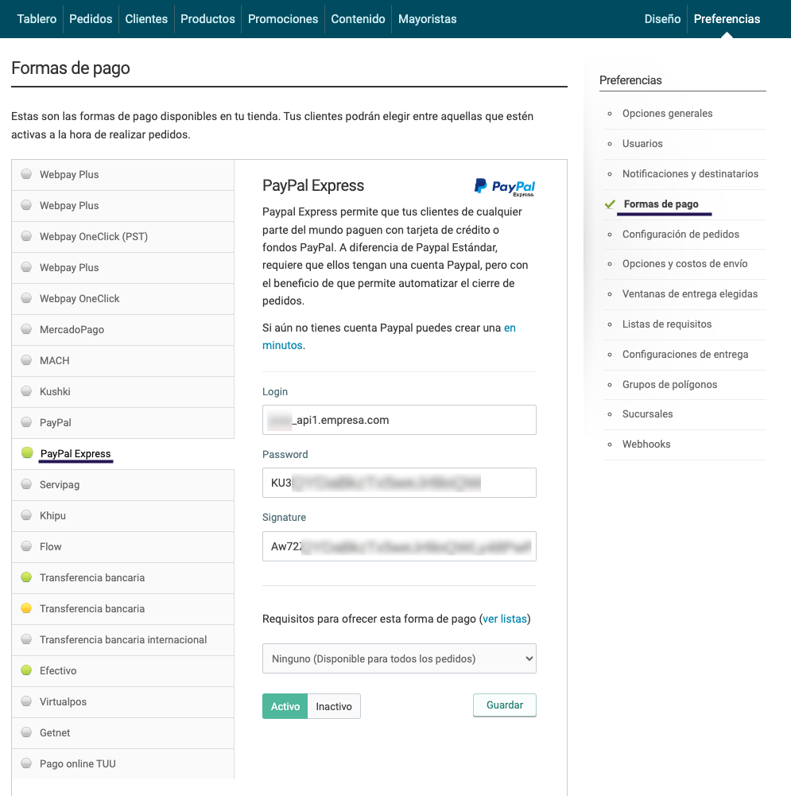The height and width of the screenshot is (796, 791).
Task: Open the Contenido section
Action: pos(358,19)
